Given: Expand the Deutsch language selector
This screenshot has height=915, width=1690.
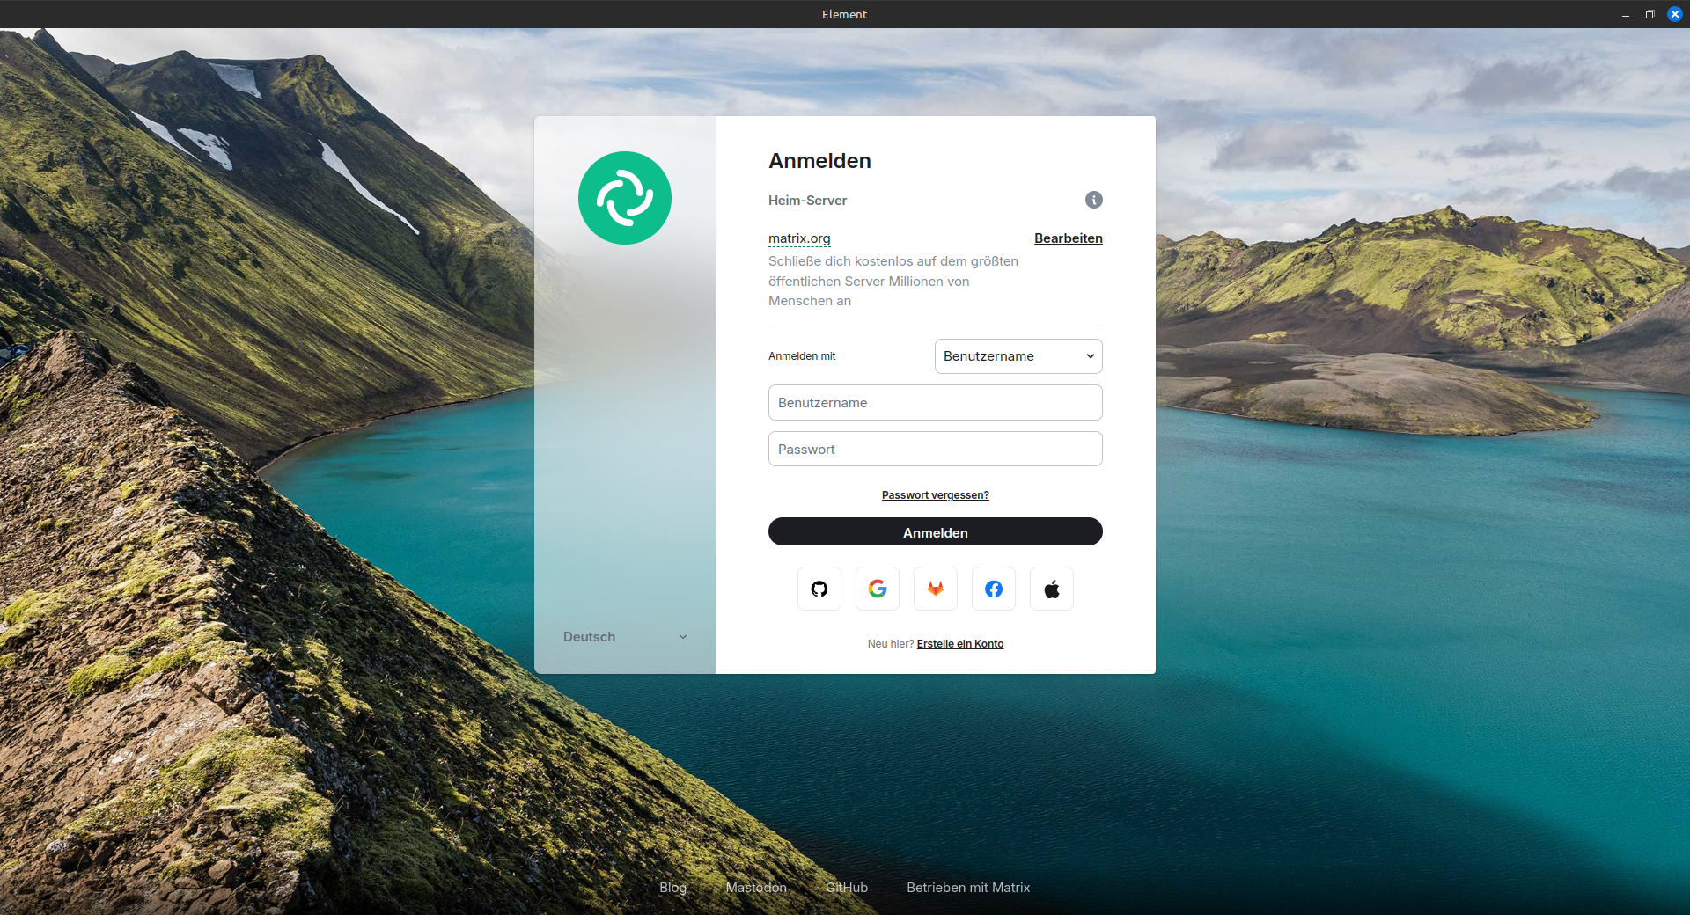Looking at the screenshot, I should pyautogui.click(x=624, y=636).
